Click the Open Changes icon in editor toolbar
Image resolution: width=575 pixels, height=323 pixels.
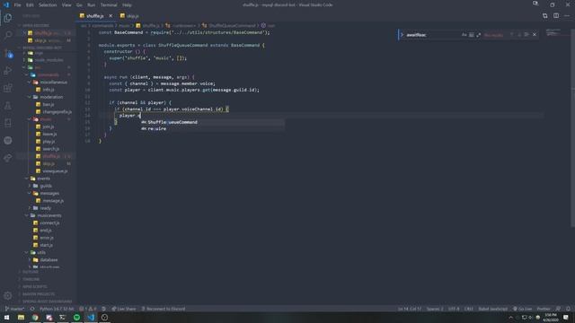pos(545,16)
